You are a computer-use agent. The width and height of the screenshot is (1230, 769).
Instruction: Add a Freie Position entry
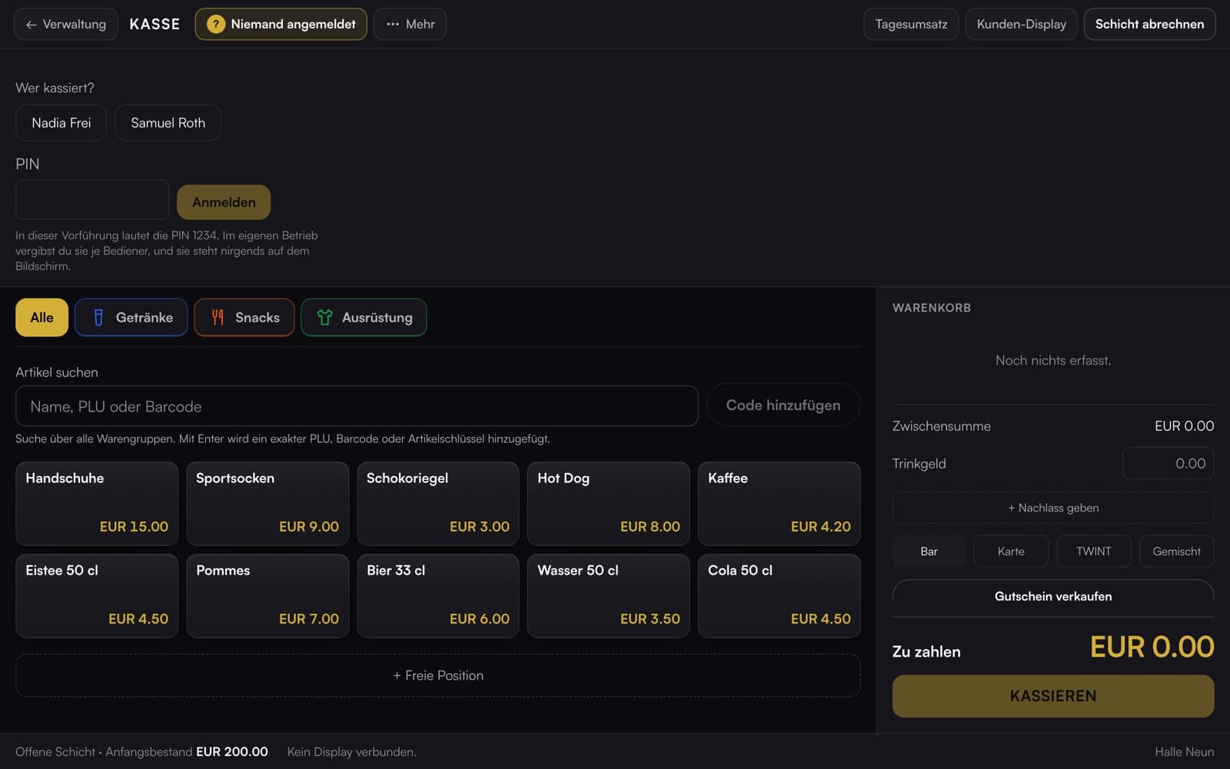point(438,675)
